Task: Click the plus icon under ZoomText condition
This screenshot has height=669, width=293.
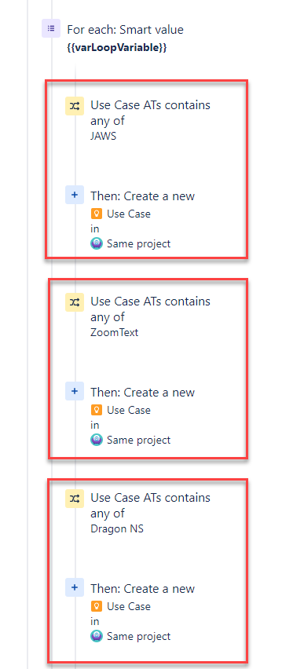Action: [x=75, y=391]
